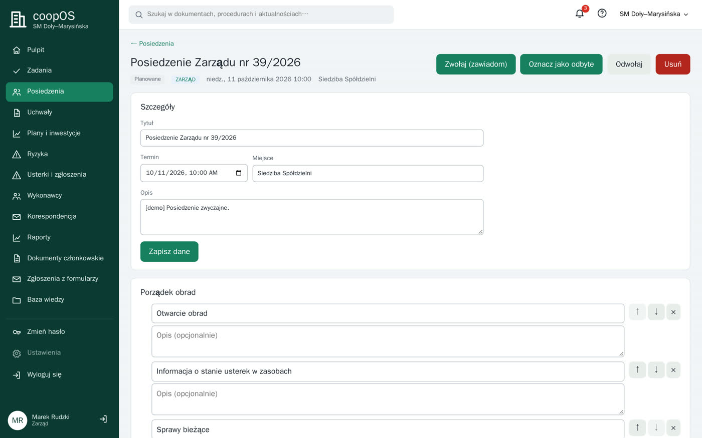Click the red Usuń button

coord(672,64)
